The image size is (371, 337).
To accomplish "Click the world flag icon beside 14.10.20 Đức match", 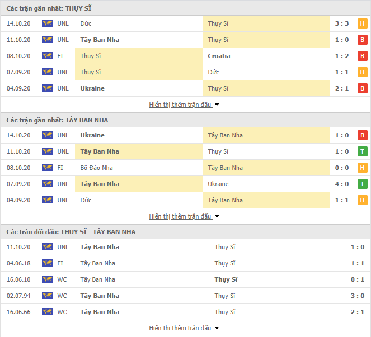I will tap(48, 23).
